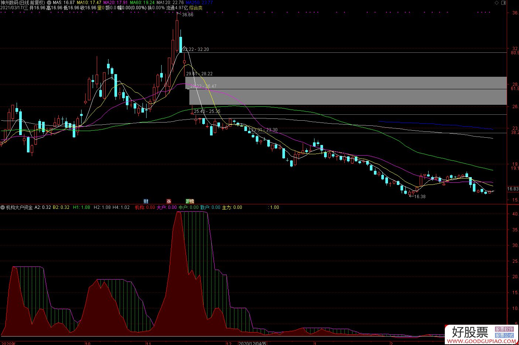Select the magenta MA20: 17.91 readout
The height and width of the screenshot is (345, 519).
click(x=115, y=3)
